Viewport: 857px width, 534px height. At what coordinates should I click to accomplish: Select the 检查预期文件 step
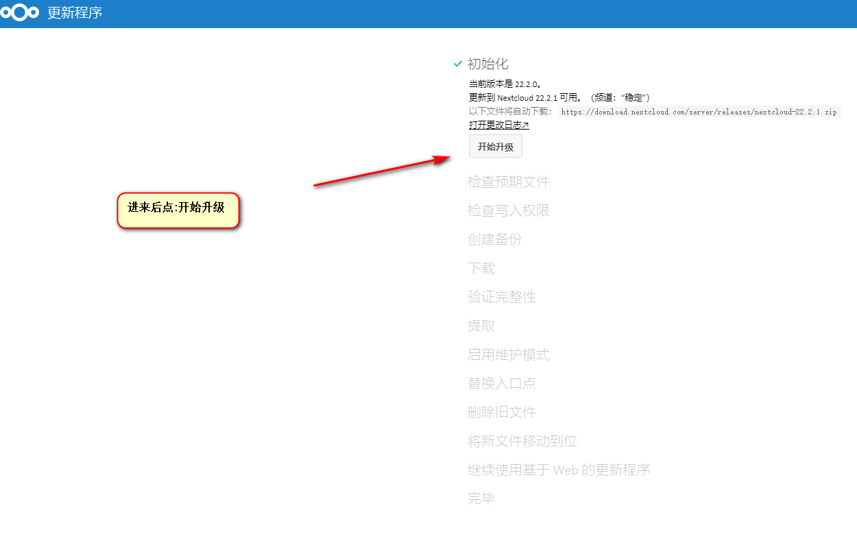tap(509, 182)
